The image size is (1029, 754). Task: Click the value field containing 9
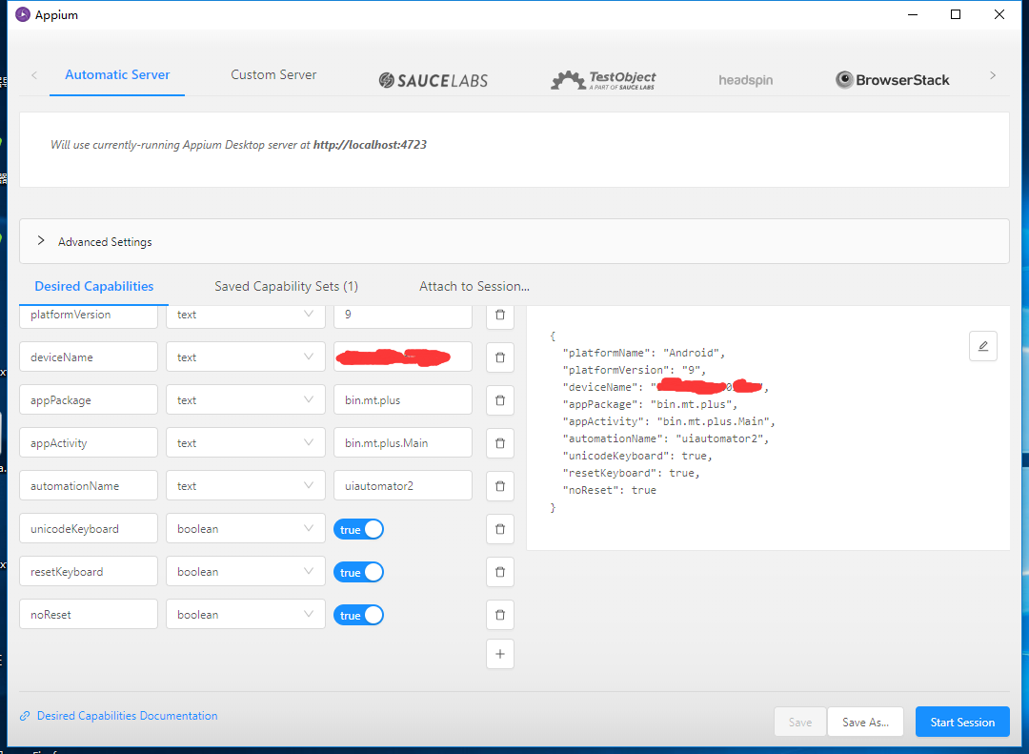(x=403, y=316)
